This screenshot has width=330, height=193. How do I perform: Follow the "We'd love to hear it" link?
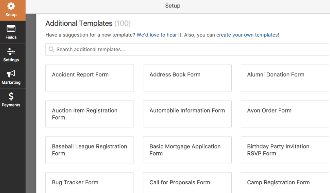pyautogui.click(x=159, y=35)
